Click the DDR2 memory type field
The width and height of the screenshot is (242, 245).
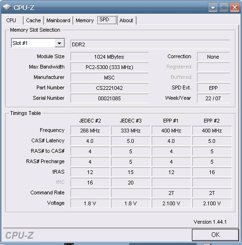[150, 44]
